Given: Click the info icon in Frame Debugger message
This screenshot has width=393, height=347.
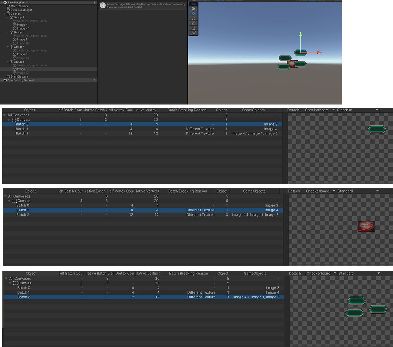Looking at the screenshot, I should tap(102, 5).
